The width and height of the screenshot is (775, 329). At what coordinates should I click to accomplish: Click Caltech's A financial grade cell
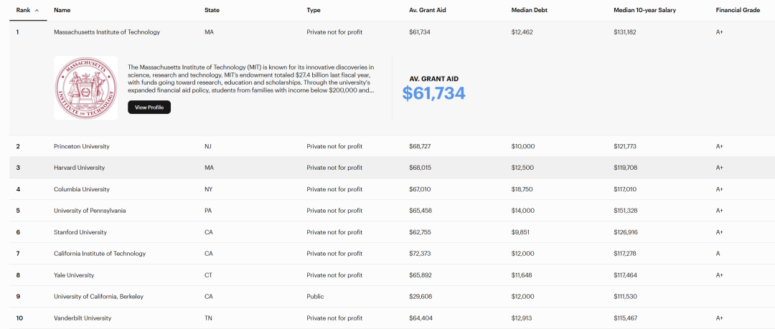click(x=718, y=254)
